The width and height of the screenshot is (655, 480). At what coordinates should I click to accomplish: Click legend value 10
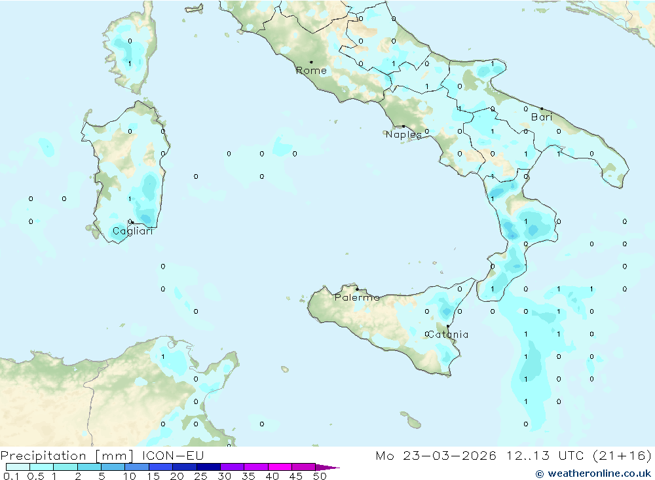click(130, 476)
